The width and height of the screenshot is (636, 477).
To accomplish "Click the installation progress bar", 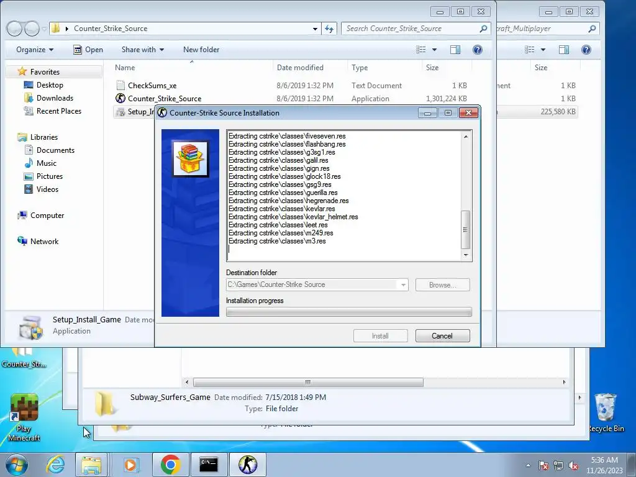I will click(x=349, y=312).
